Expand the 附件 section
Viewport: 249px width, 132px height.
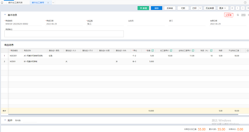pos(5,120)
